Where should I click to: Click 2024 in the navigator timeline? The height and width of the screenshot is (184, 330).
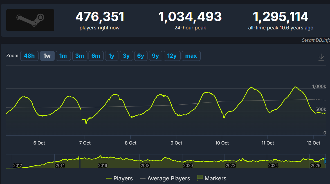tap(273, 166)
